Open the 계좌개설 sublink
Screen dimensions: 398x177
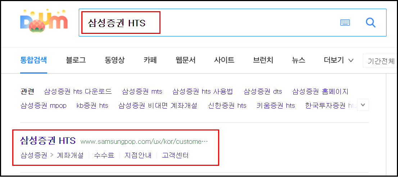click(x=70, y=155)
